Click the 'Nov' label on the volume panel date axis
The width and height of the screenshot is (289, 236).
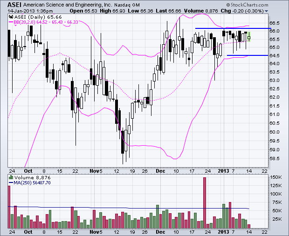(94, 232)
